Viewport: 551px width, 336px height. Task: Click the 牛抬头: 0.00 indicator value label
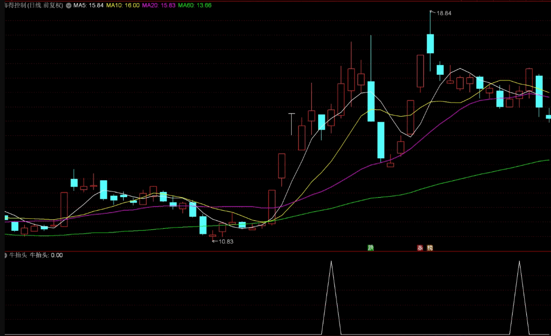pyautogui.click(x=46, y=255)
